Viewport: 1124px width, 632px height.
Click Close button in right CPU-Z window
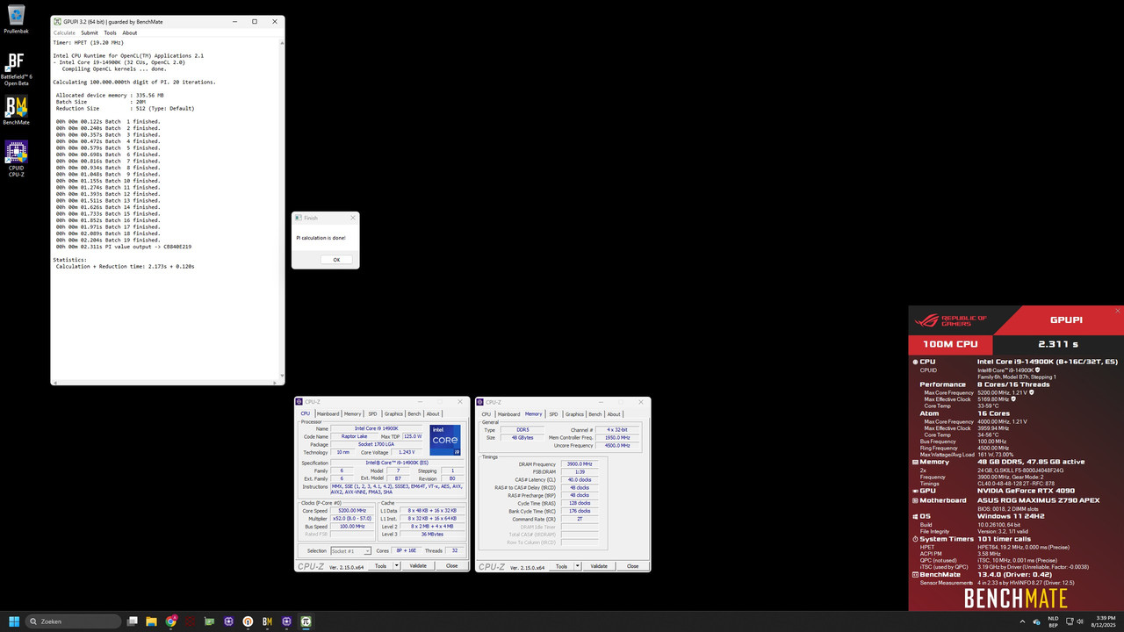pos(632,566)
